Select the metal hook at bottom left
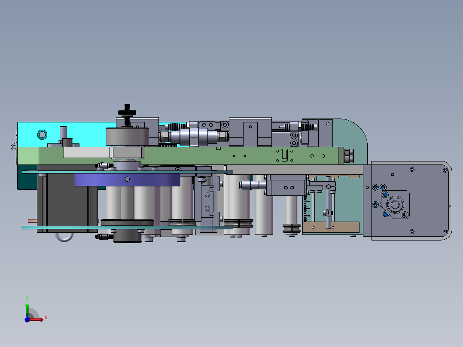 (63, 237)
